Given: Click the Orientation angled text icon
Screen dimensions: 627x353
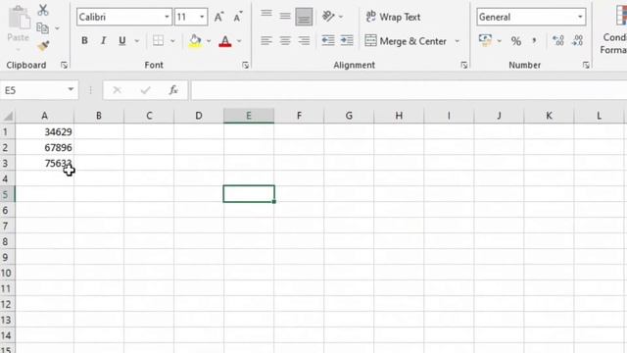Looking at the screenshot, I should click(328, 16).
